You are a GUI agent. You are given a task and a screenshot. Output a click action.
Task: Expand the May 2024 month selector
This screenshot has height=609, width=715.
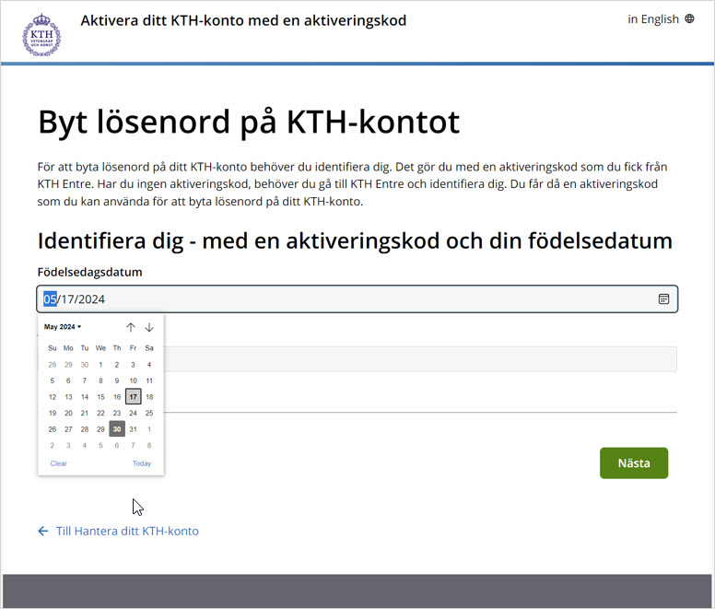coord(63,327)
